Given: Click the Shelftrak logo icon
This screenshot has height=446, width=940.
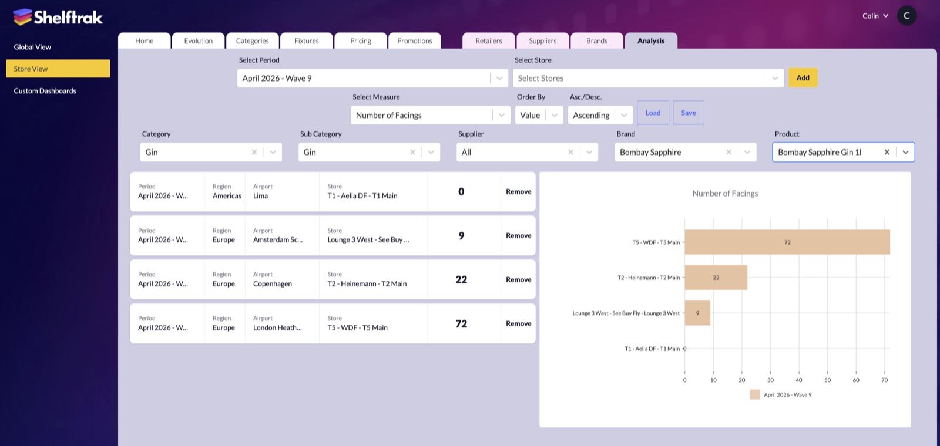Looking at the screenshot, I should (x=22, y=17).
